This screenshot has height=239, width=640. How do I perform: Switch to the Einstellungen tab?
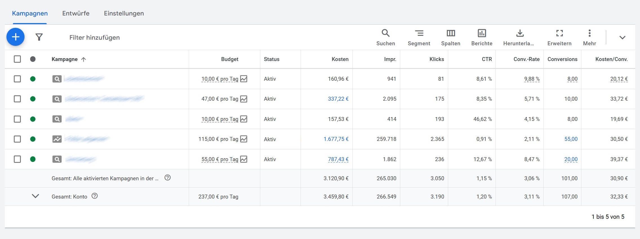(x=124, y=13)
